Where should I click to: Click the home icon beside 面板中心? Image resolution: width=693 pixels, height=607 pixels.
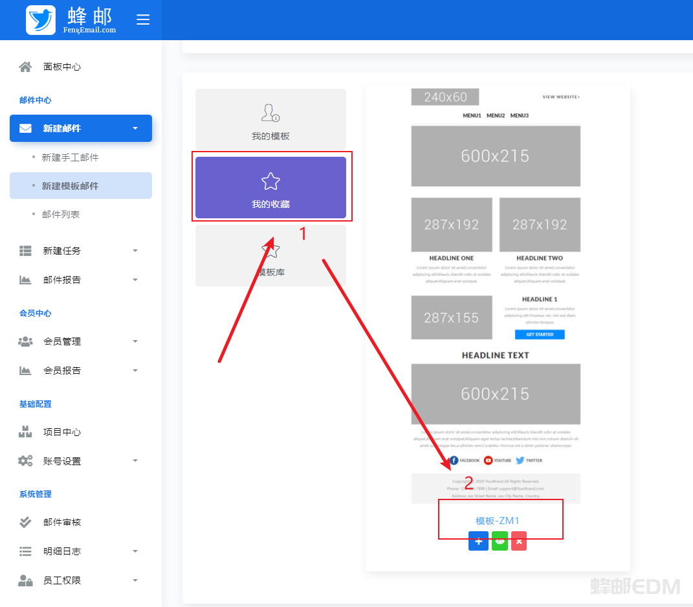[25, 67]
